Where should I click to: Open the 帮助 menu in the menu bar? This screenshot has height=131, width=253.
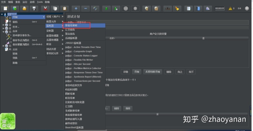coord(47,2)
